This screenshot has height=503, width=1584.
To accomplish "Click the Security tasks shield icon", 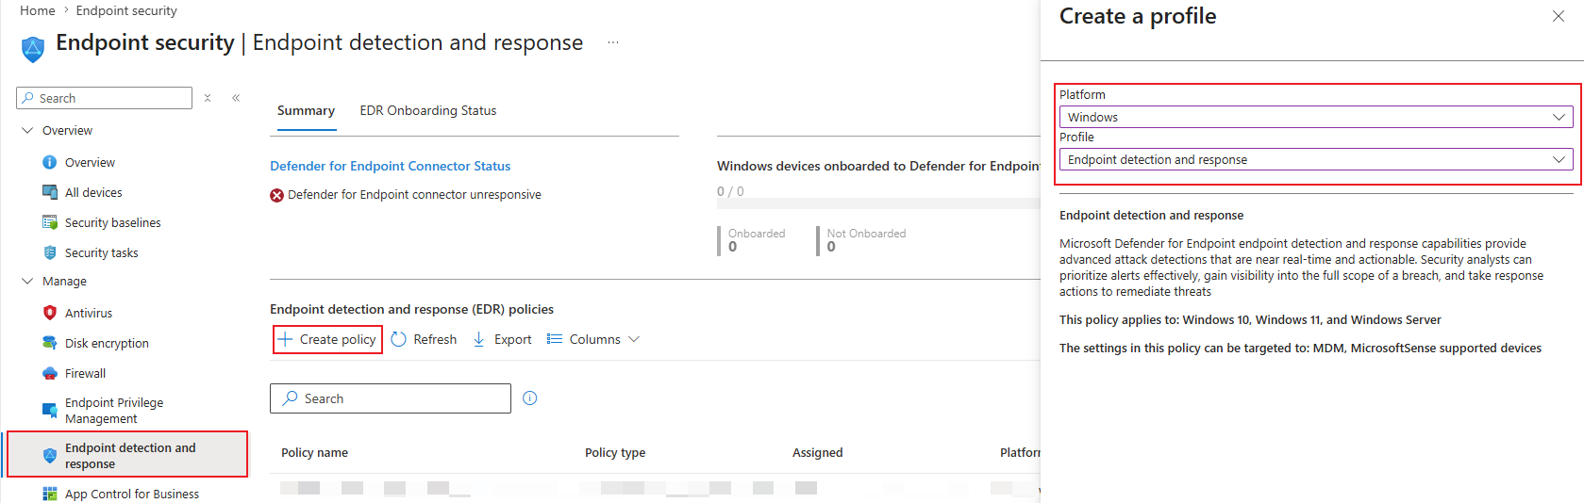I will [50, 252].
